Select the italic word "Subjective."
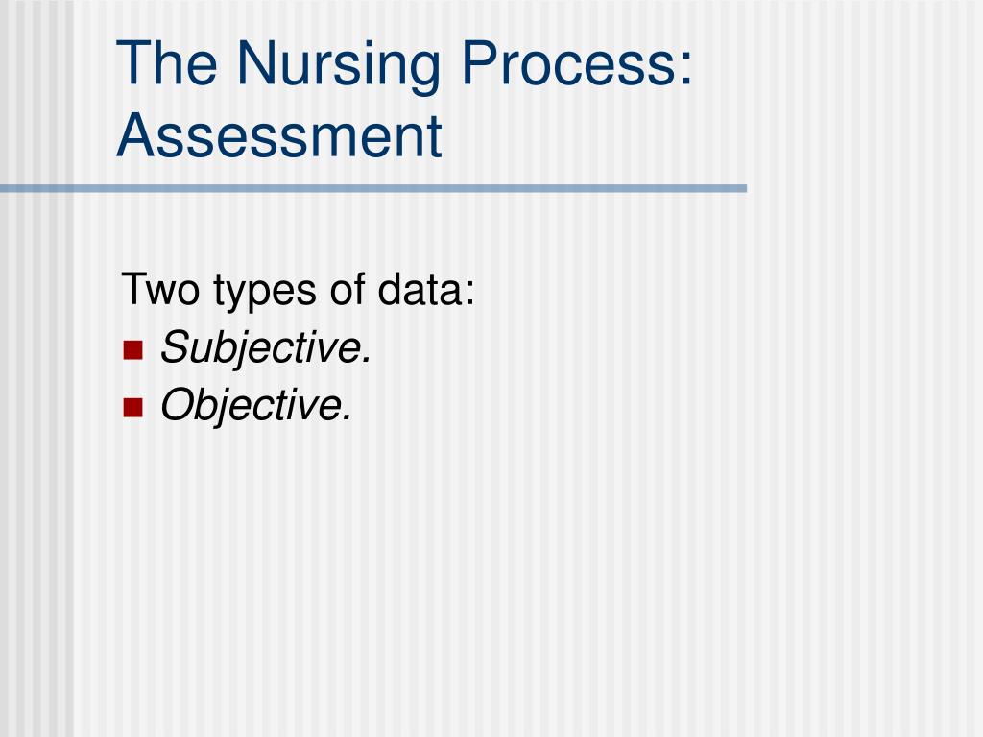The width and height of the screenshot is (983, 737). (x=267, y=347)
